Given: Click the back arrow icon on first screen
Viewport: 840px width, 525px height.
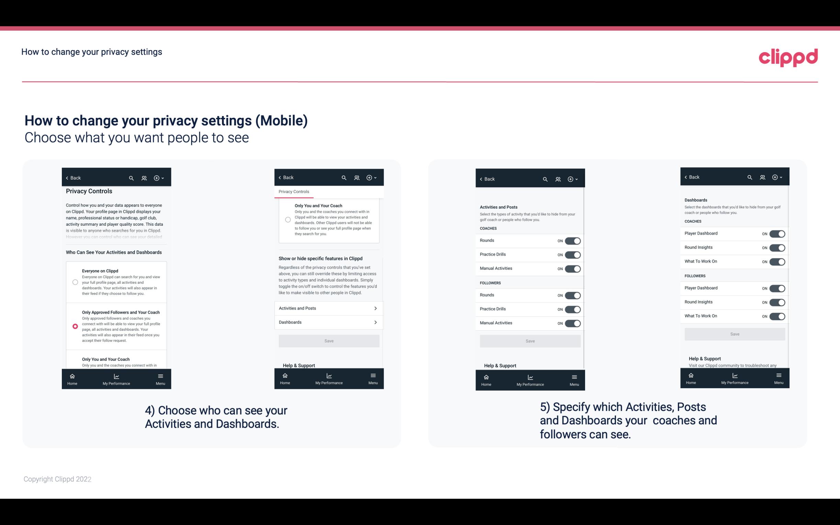Looking at the screenshot, I should tap(67, 177).
